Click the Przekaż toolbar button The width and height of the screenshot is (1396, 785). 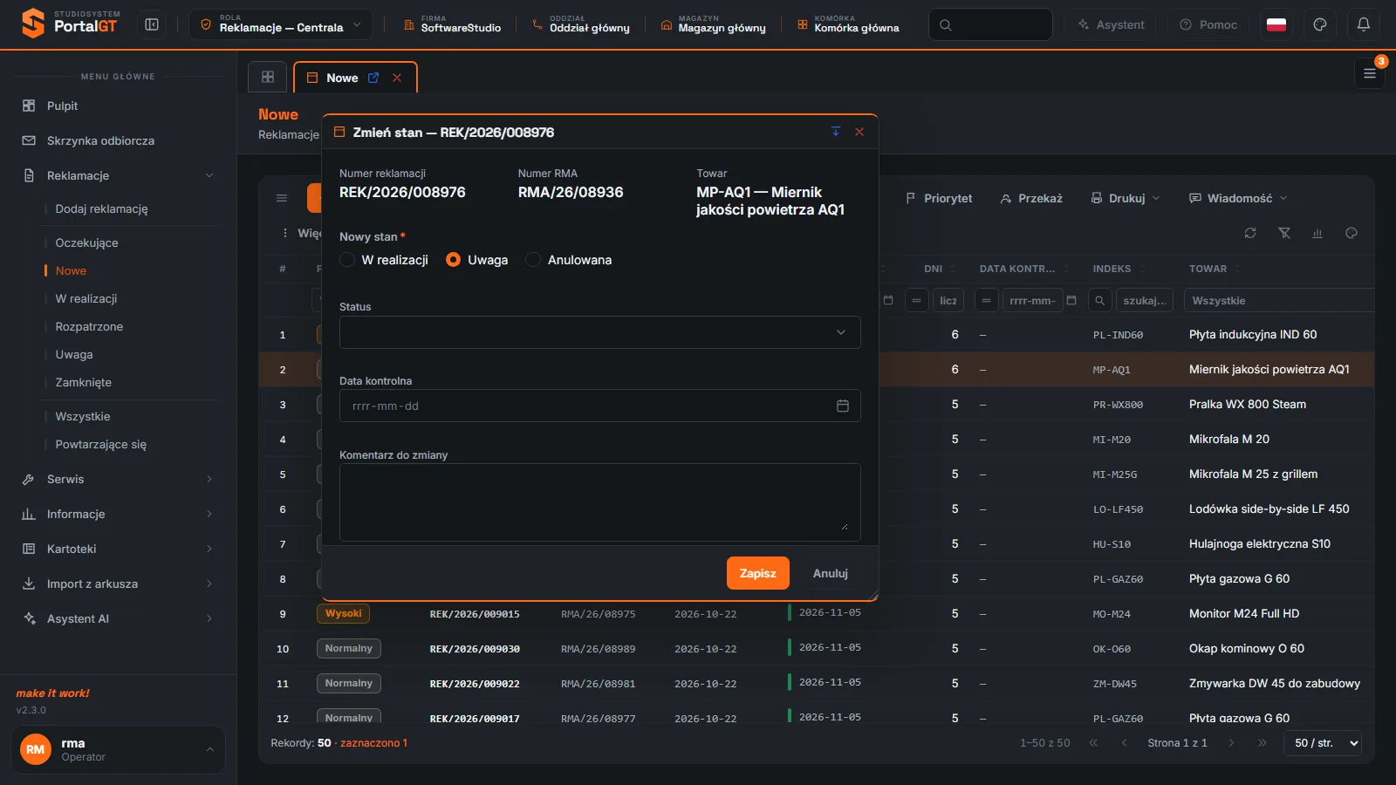pos(1031,198)
